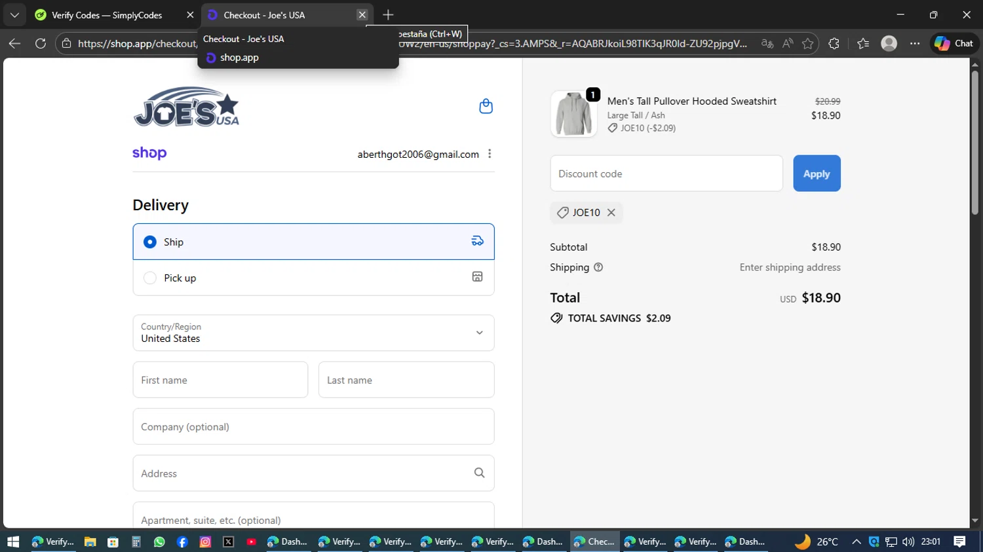This screenshot has width=983, height=552.
Task: Open the 26°C weather widget
Action: [817, 542]
